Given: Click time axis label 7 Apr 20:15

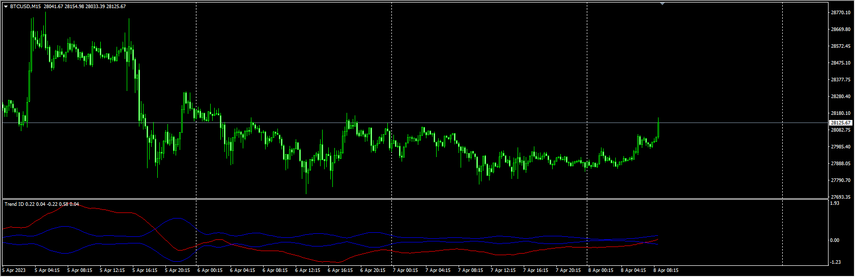Looking at the screenshot, I should pos(568,270).
